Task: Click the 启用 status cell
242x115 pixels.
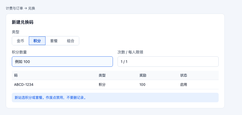Action: pyautogui.click(x=184, y=85)
